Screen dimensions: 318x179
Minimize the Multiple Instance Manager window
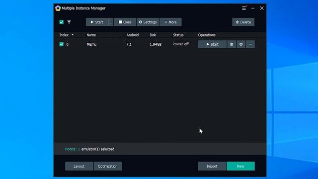coord(253,8)
